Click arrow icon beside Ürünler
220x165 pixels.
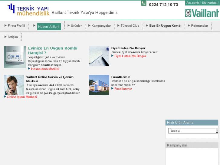point(69,25)
